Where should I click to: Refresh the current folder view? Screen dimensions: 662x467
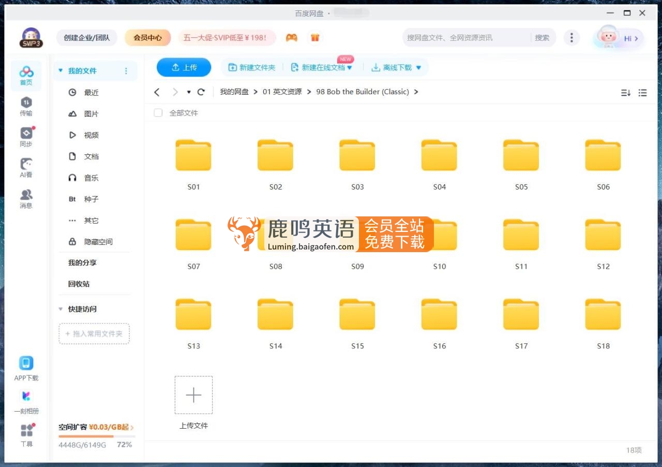coord(201,92)
